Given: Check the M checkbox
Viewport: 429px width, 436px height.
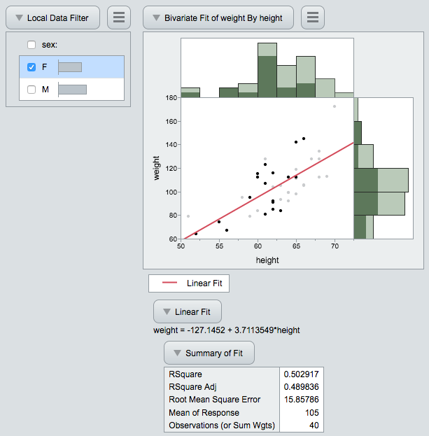Looking at the screenshot, I should (x=31, y=90).
